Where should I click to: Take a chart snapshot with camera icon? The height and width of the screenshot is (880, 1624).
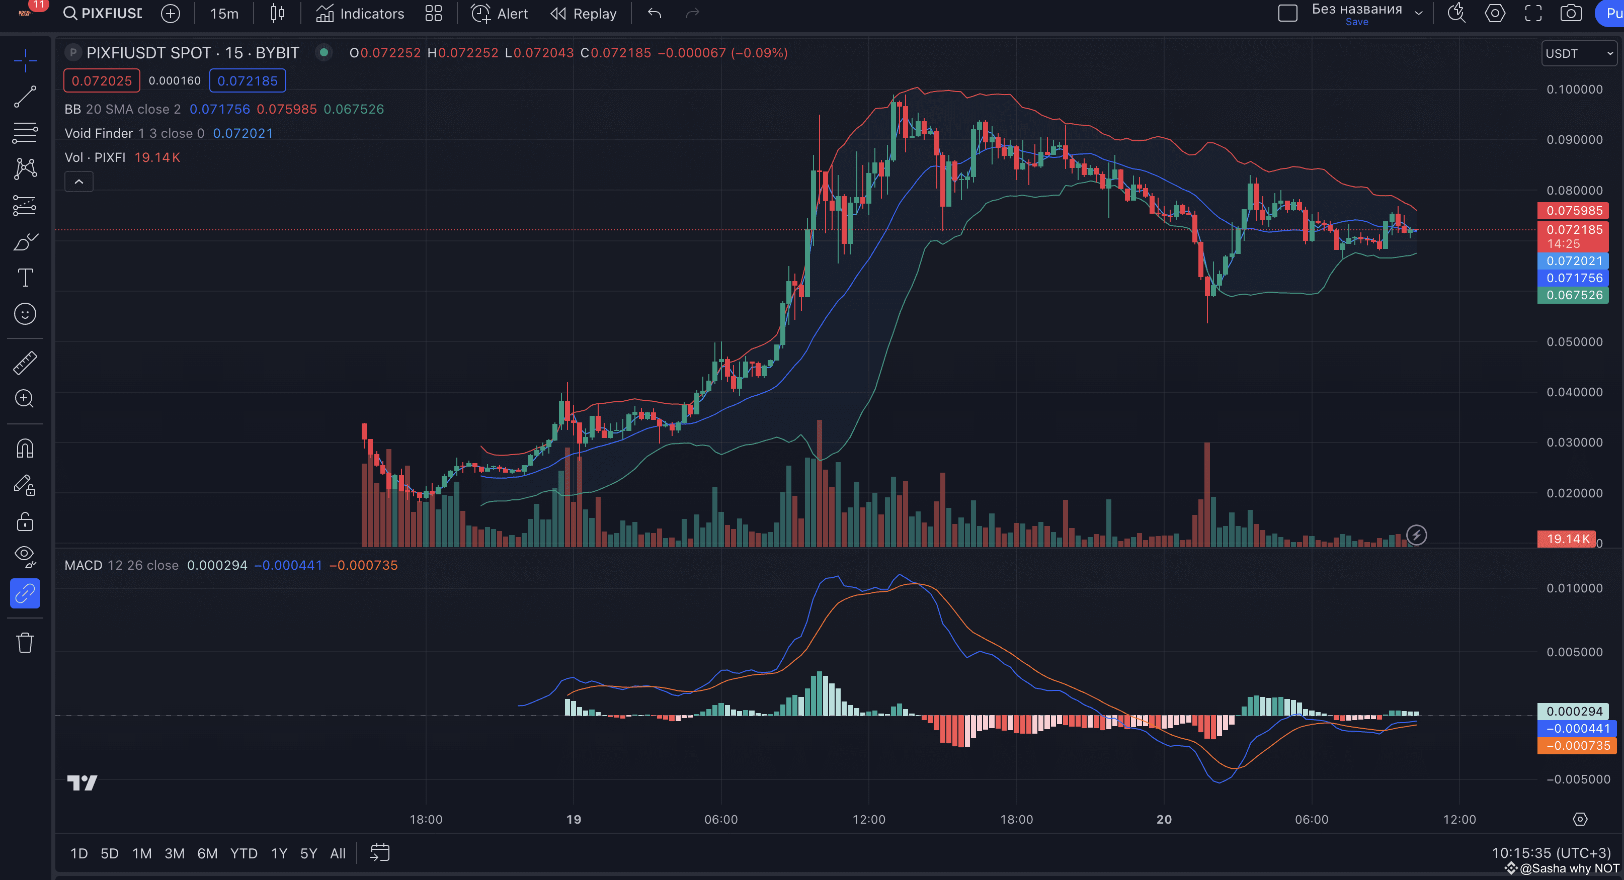1570,13
